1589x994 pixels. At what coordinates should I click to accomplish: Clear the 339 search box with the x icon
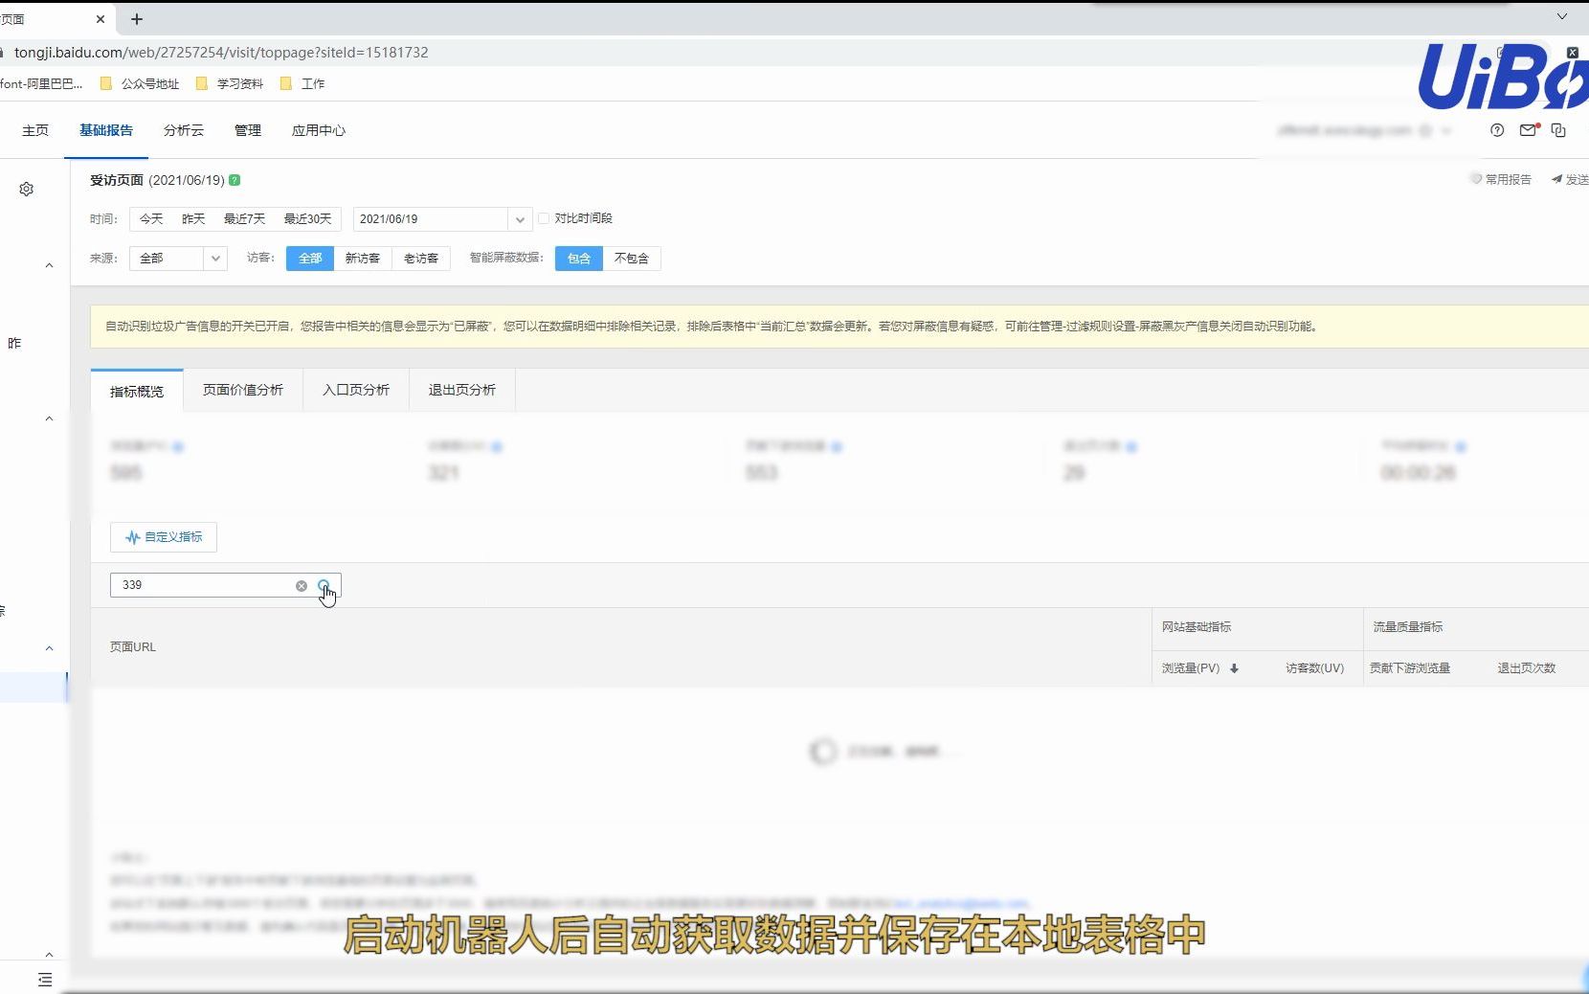302,585
